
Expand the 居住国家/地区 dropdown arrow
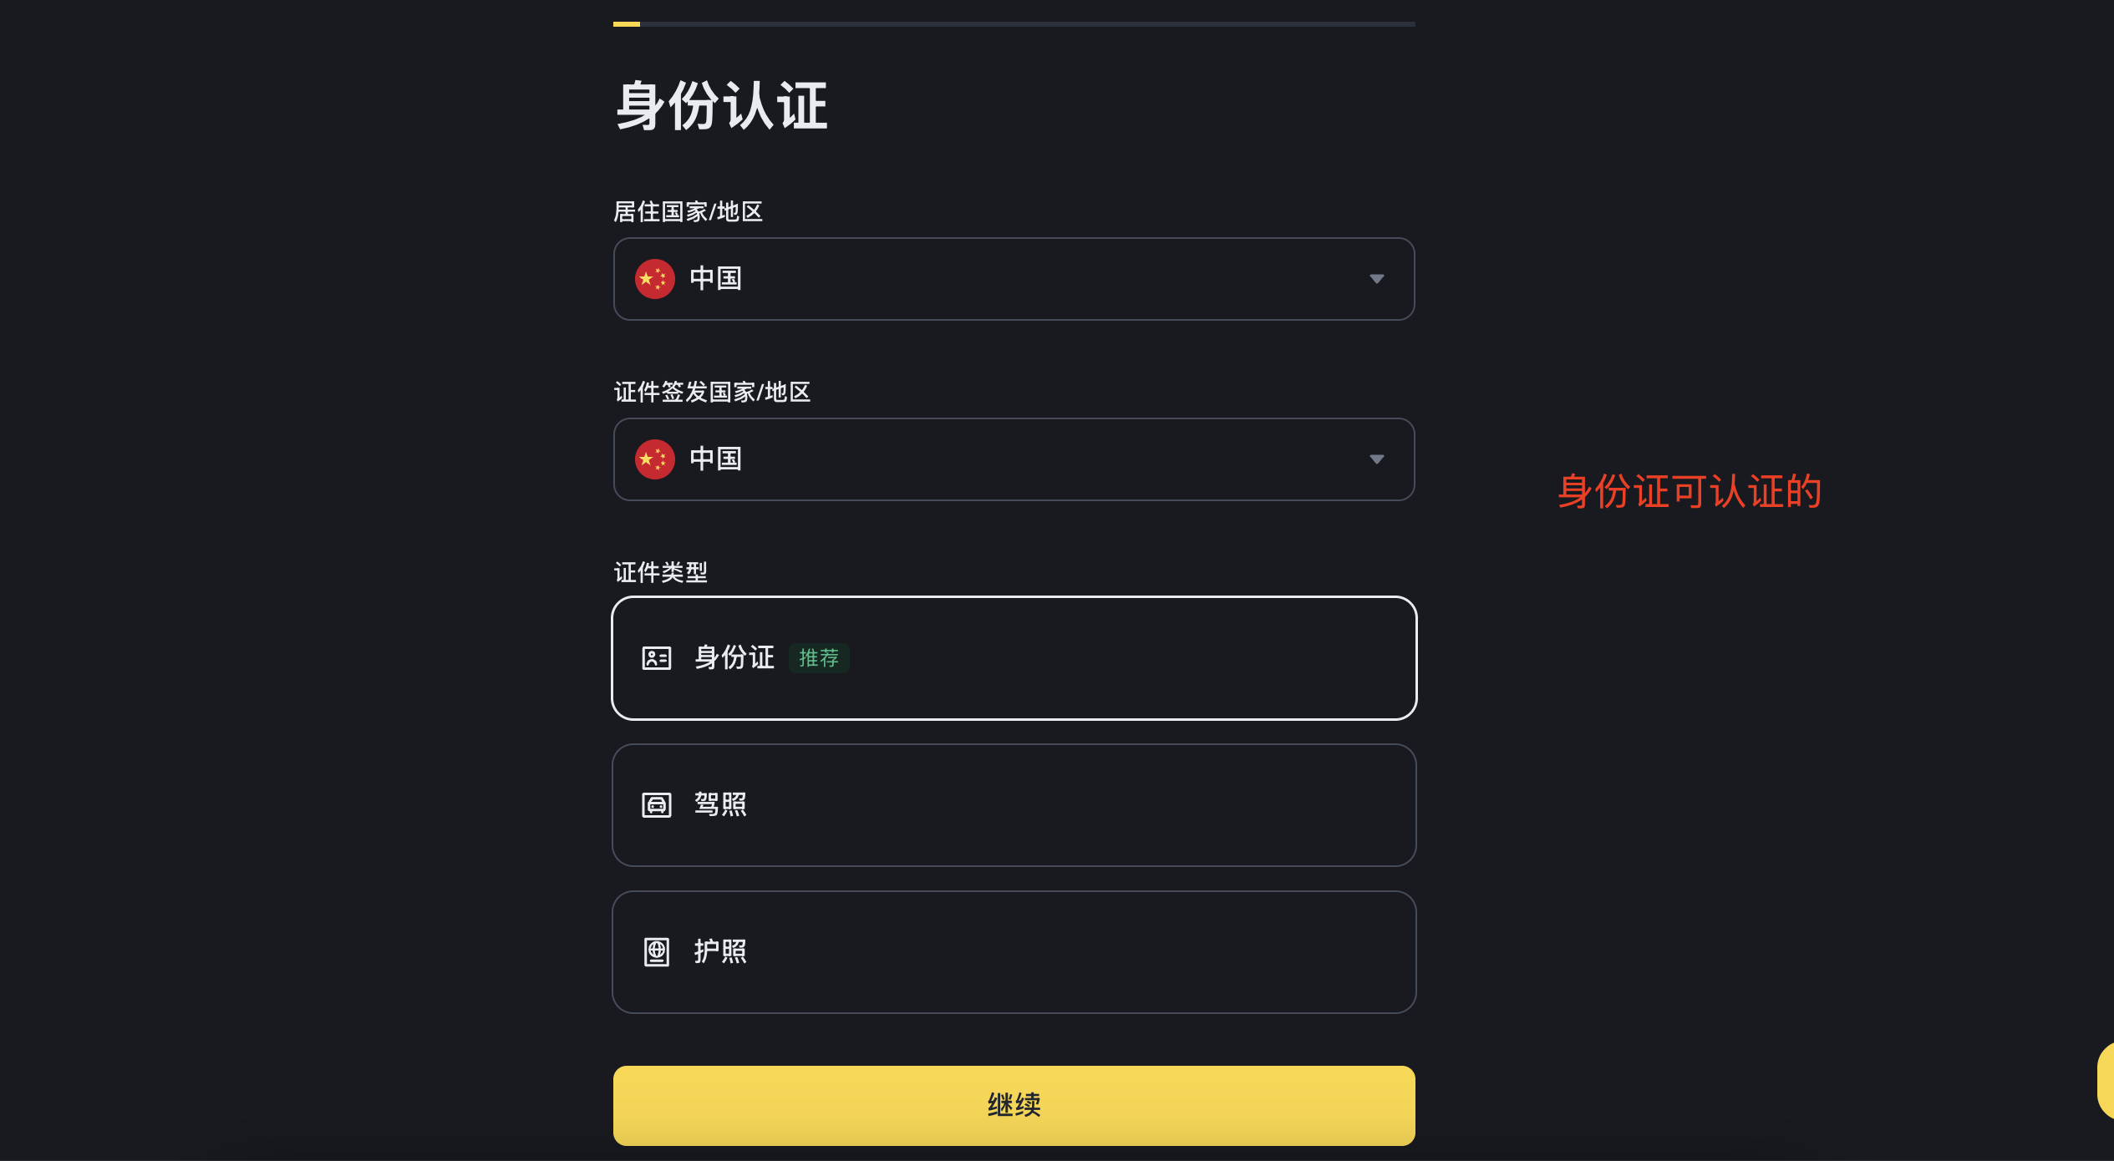click(1377, 279)
